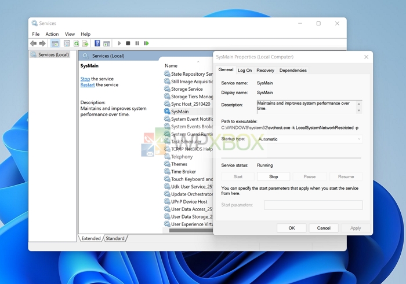Screen dimensions: 406x284
Task: Select the gear icon beside Telephony
Action: (167, 156)
